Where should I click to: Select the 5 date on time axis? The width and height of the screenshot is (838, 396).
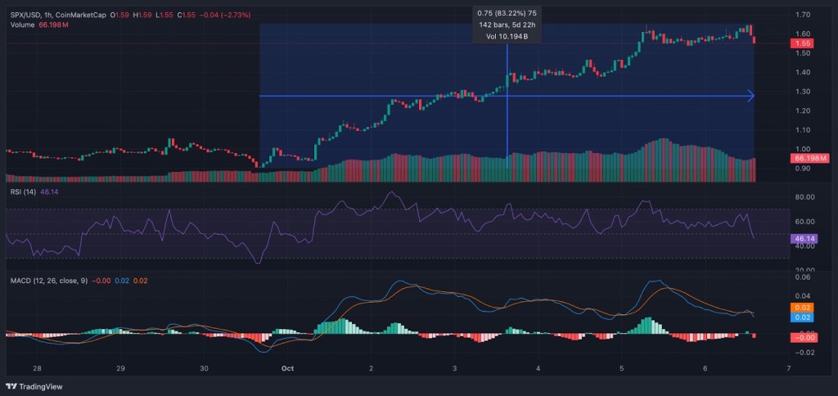[x=622, y=368]
